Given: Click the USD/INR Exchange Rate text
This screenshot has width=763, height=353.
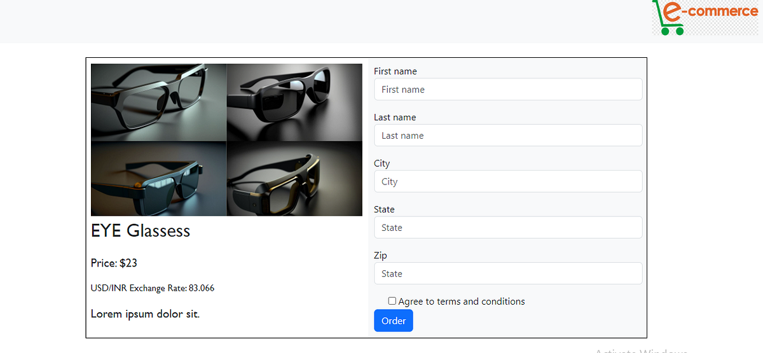Looking at the screenshot, I should point(153,288).
